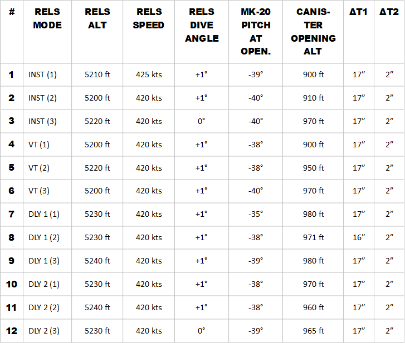
Task: Select row number 12 cell
Action: click(x=12, y=331)
